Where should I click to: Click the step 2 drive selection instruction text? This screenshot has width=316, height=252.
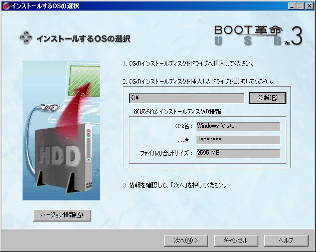(x=198, y=82)
